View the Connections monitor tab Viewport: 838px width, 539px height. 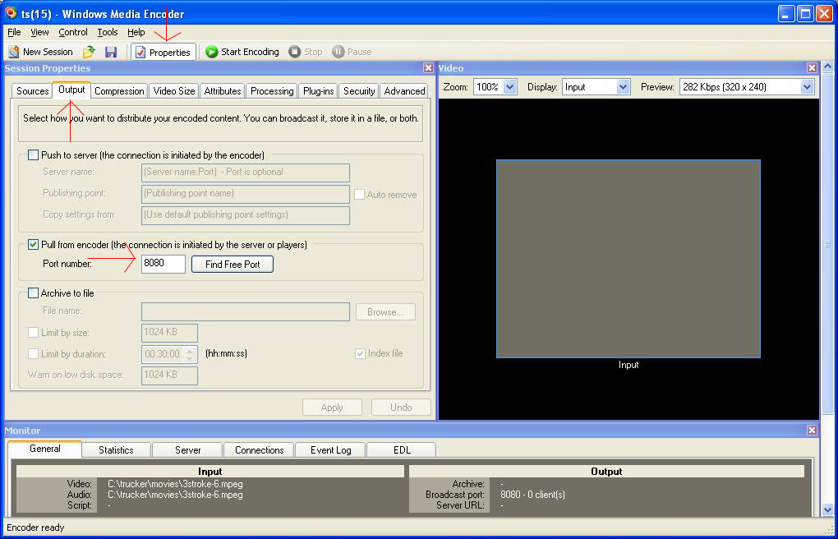259,449
